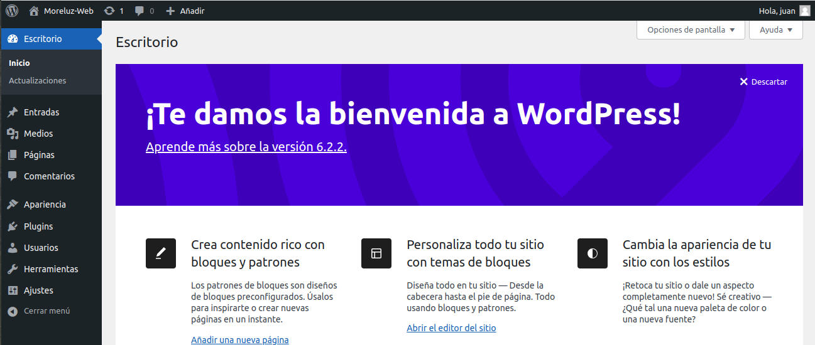Expand the Ayuda help dropdown
This screenshot has height=345, width=815.
pyautogui.click(x=775, y=30)
